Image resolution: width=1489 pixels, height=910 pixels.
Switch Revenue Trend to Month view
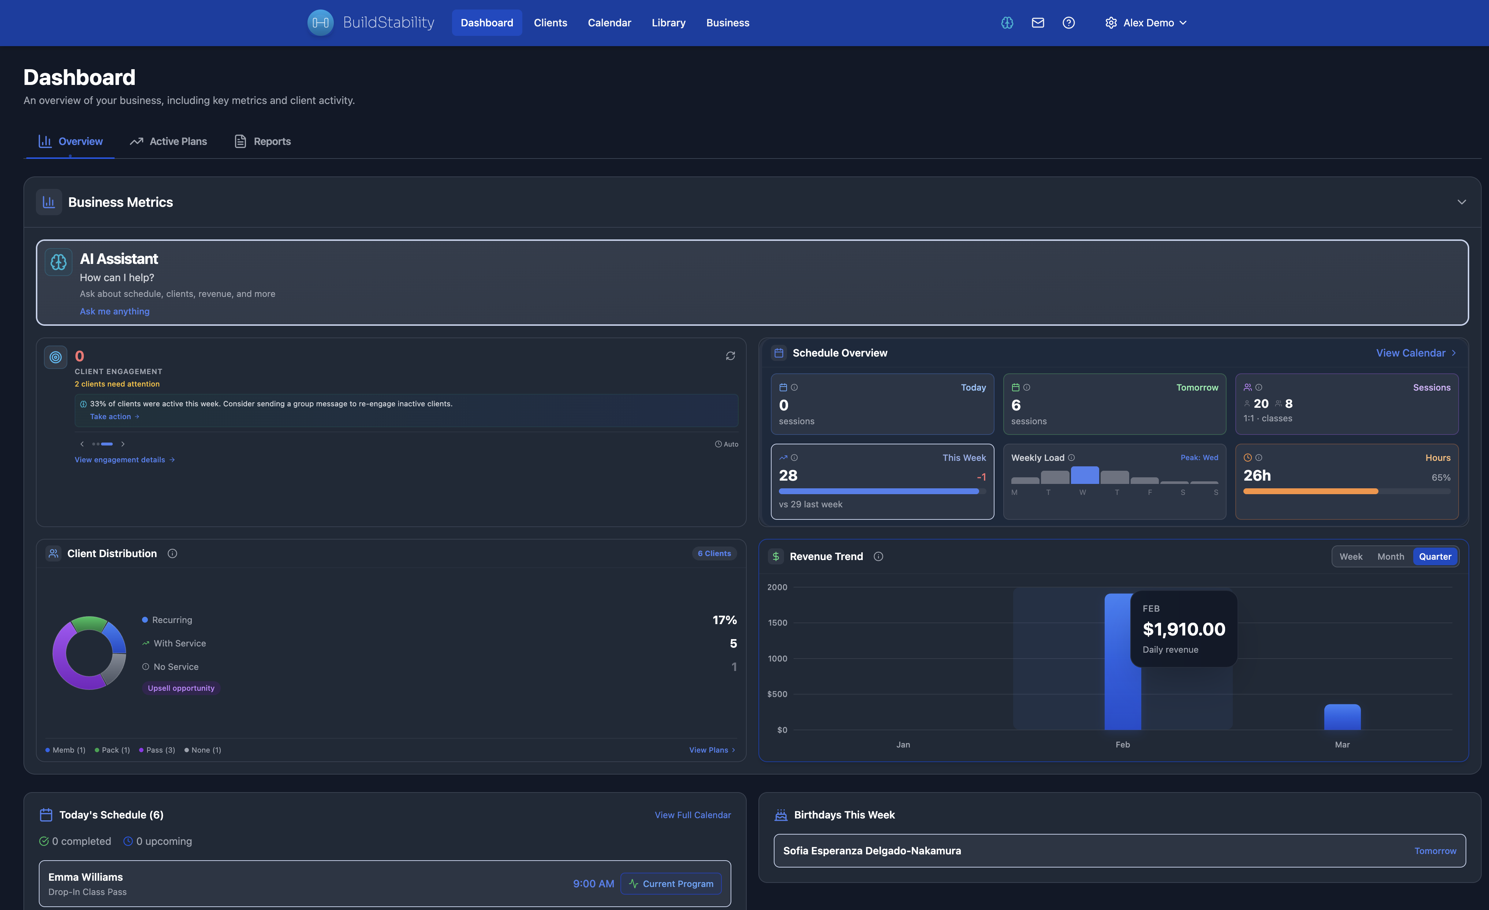[x=1391, y=556]
